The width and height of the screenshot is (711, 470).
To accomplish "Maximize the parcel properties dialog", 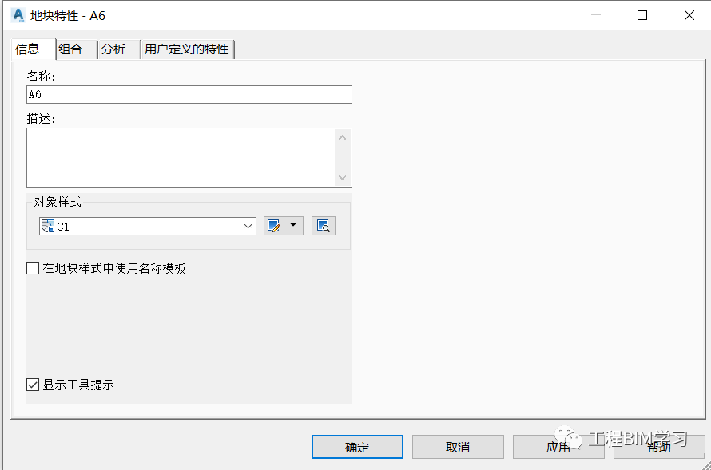I will [x=642, y=15].
